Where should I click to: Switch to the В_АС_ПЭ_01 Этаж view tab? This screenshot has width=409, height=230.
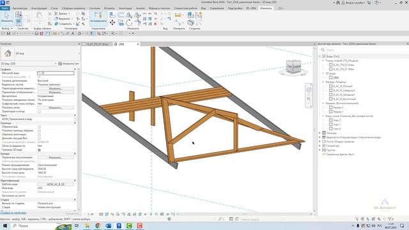pyautogui.click(x=97, y=44)
